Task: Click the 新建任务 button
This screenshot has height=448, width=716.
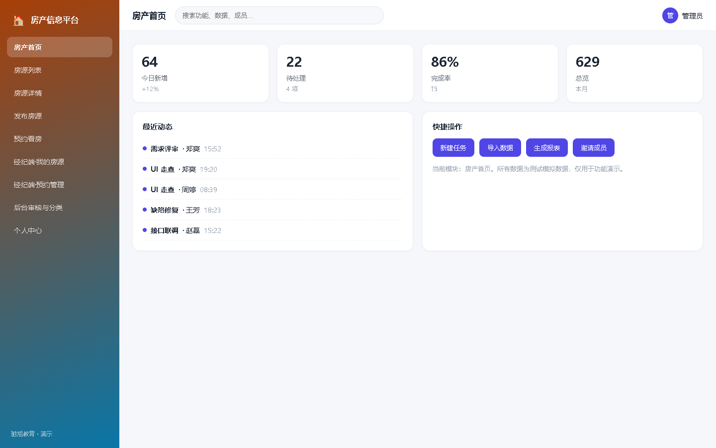Action: pyautogui.click(x=453, y=148)
